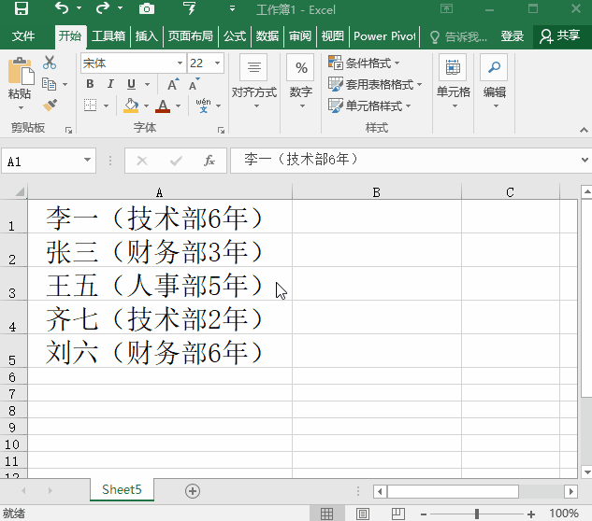The image size is (592, 521).
Task: Toggle Underline formatting
Action: point(131,84)
